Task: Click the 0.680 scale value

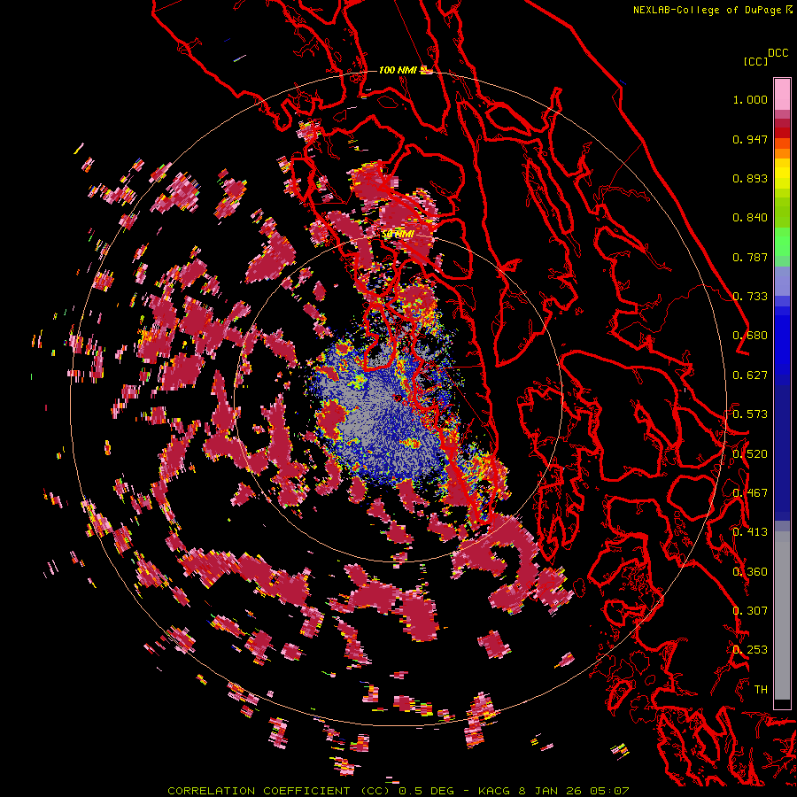Action: (x=750, y=336)
